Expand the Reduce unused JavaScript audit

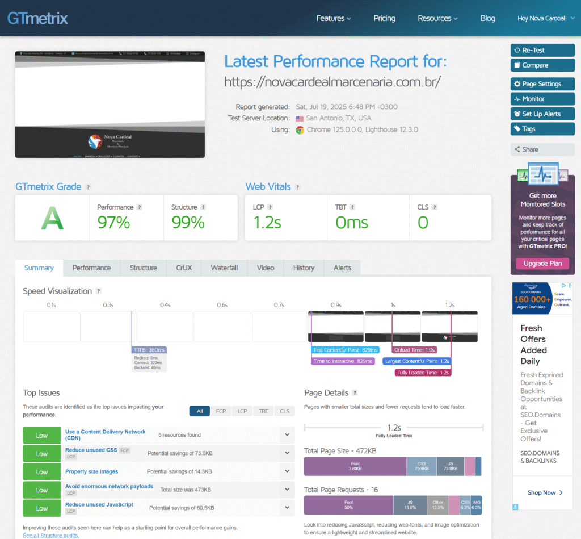[287, 508]
